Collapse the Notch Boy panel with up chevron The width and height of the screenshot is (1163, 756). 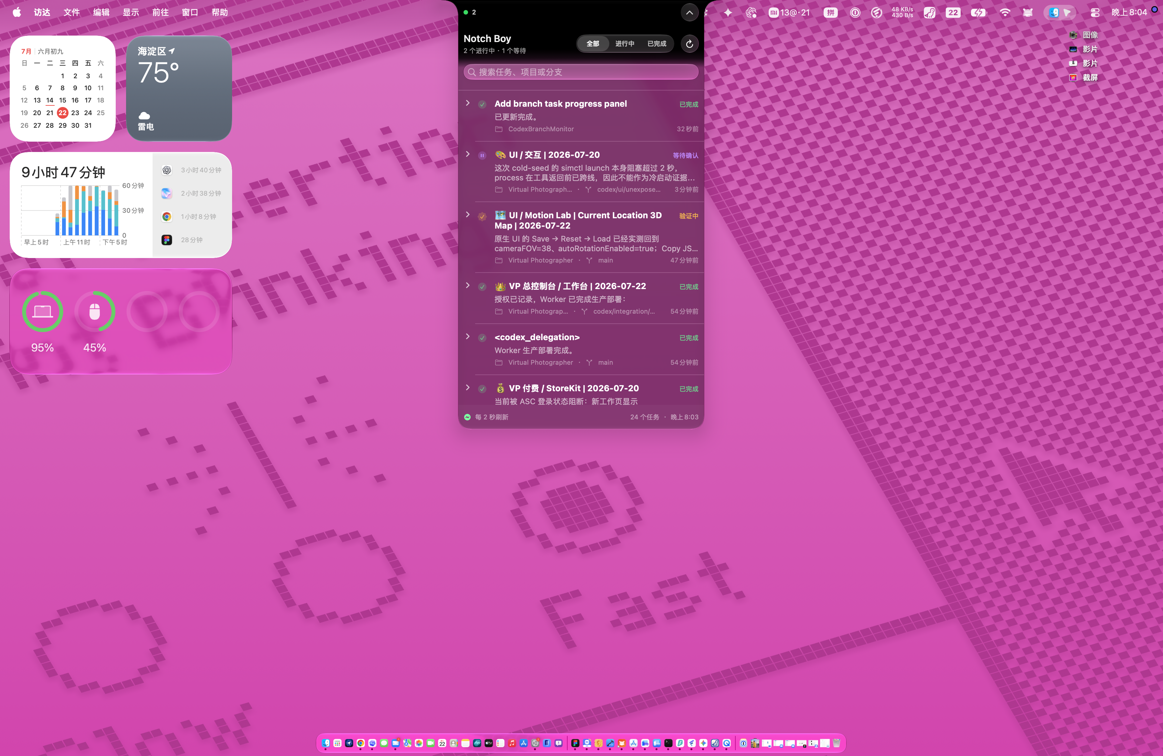click(689, 13)
